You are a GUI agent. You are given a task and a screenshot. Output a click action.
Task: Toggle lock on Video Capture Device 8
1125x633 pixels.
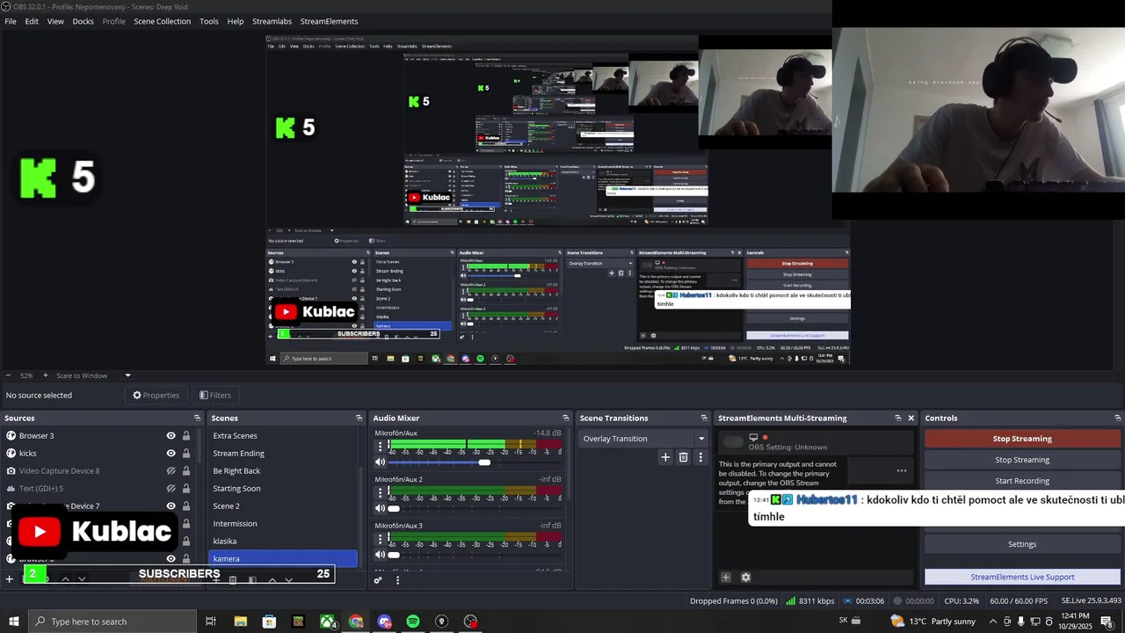(186, 470)
